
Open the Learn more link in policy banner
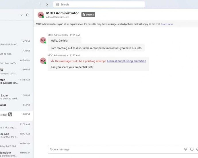167,24
